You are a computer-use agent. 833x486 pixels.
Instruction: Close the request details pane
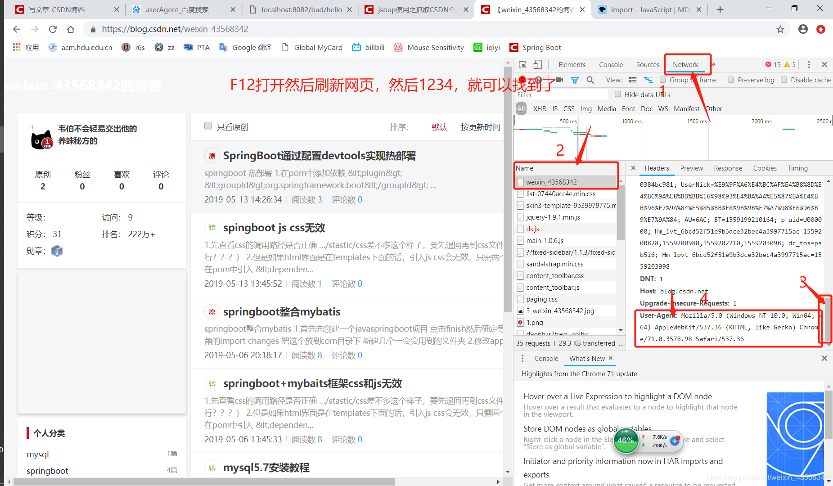pyautogui.click(x=633, y=168)
